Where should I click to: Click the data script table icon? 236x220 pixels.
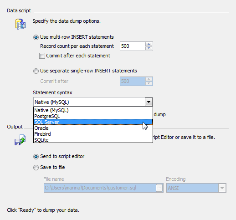(x=21, y=24)
